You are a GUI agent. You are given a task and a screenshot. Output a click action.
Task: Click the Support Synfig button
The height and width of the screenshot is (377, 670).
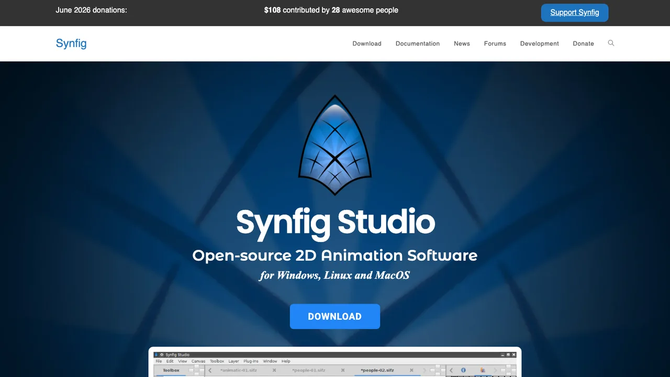point(575,13)
